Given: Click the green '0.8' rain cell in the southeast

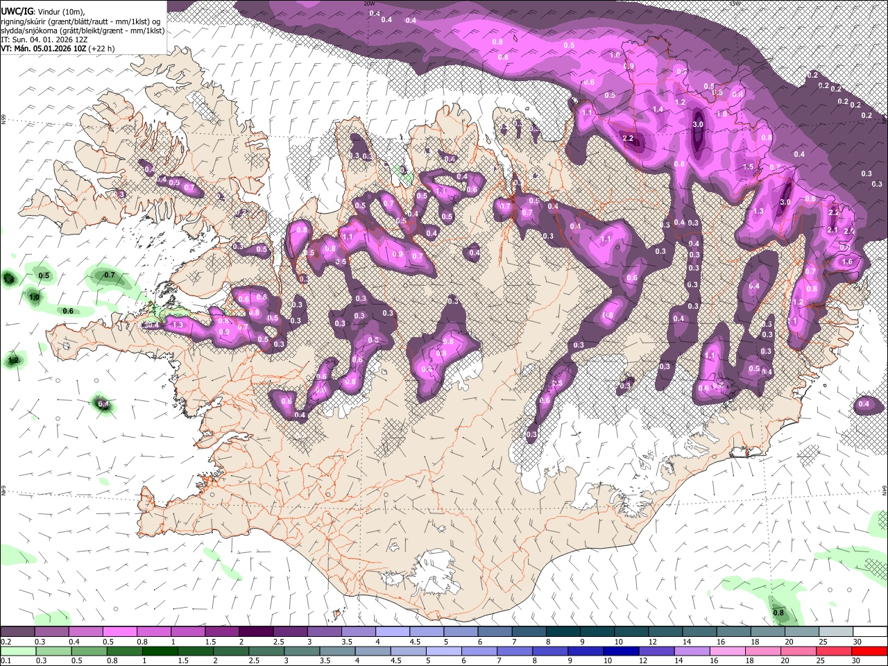Looking at the screenshot, I should [x=778, y=613].
